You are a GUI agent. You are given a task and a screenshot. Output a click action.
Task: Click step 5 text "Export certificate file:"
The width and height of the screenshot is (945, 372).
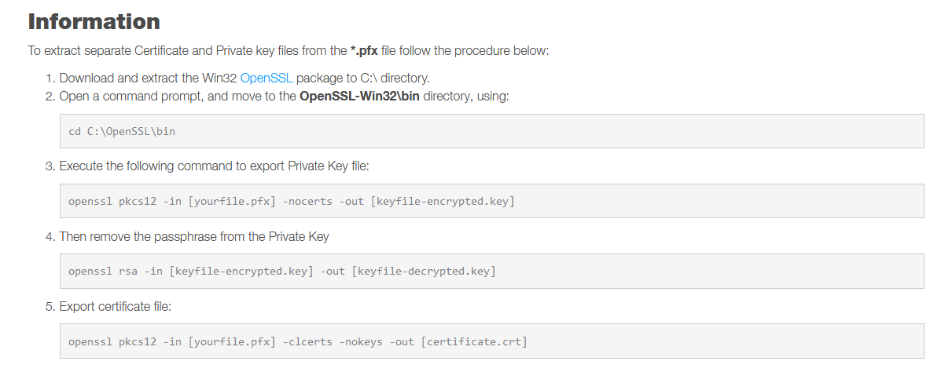tap(115, 306)
